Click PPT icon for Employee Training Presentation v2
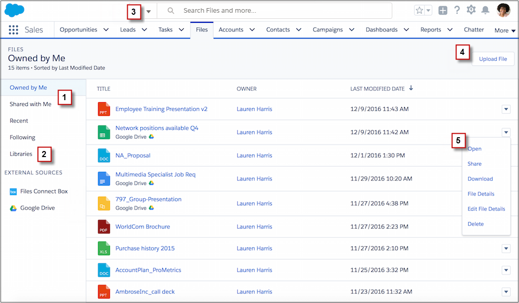519x303 pixels. [104, 109]
